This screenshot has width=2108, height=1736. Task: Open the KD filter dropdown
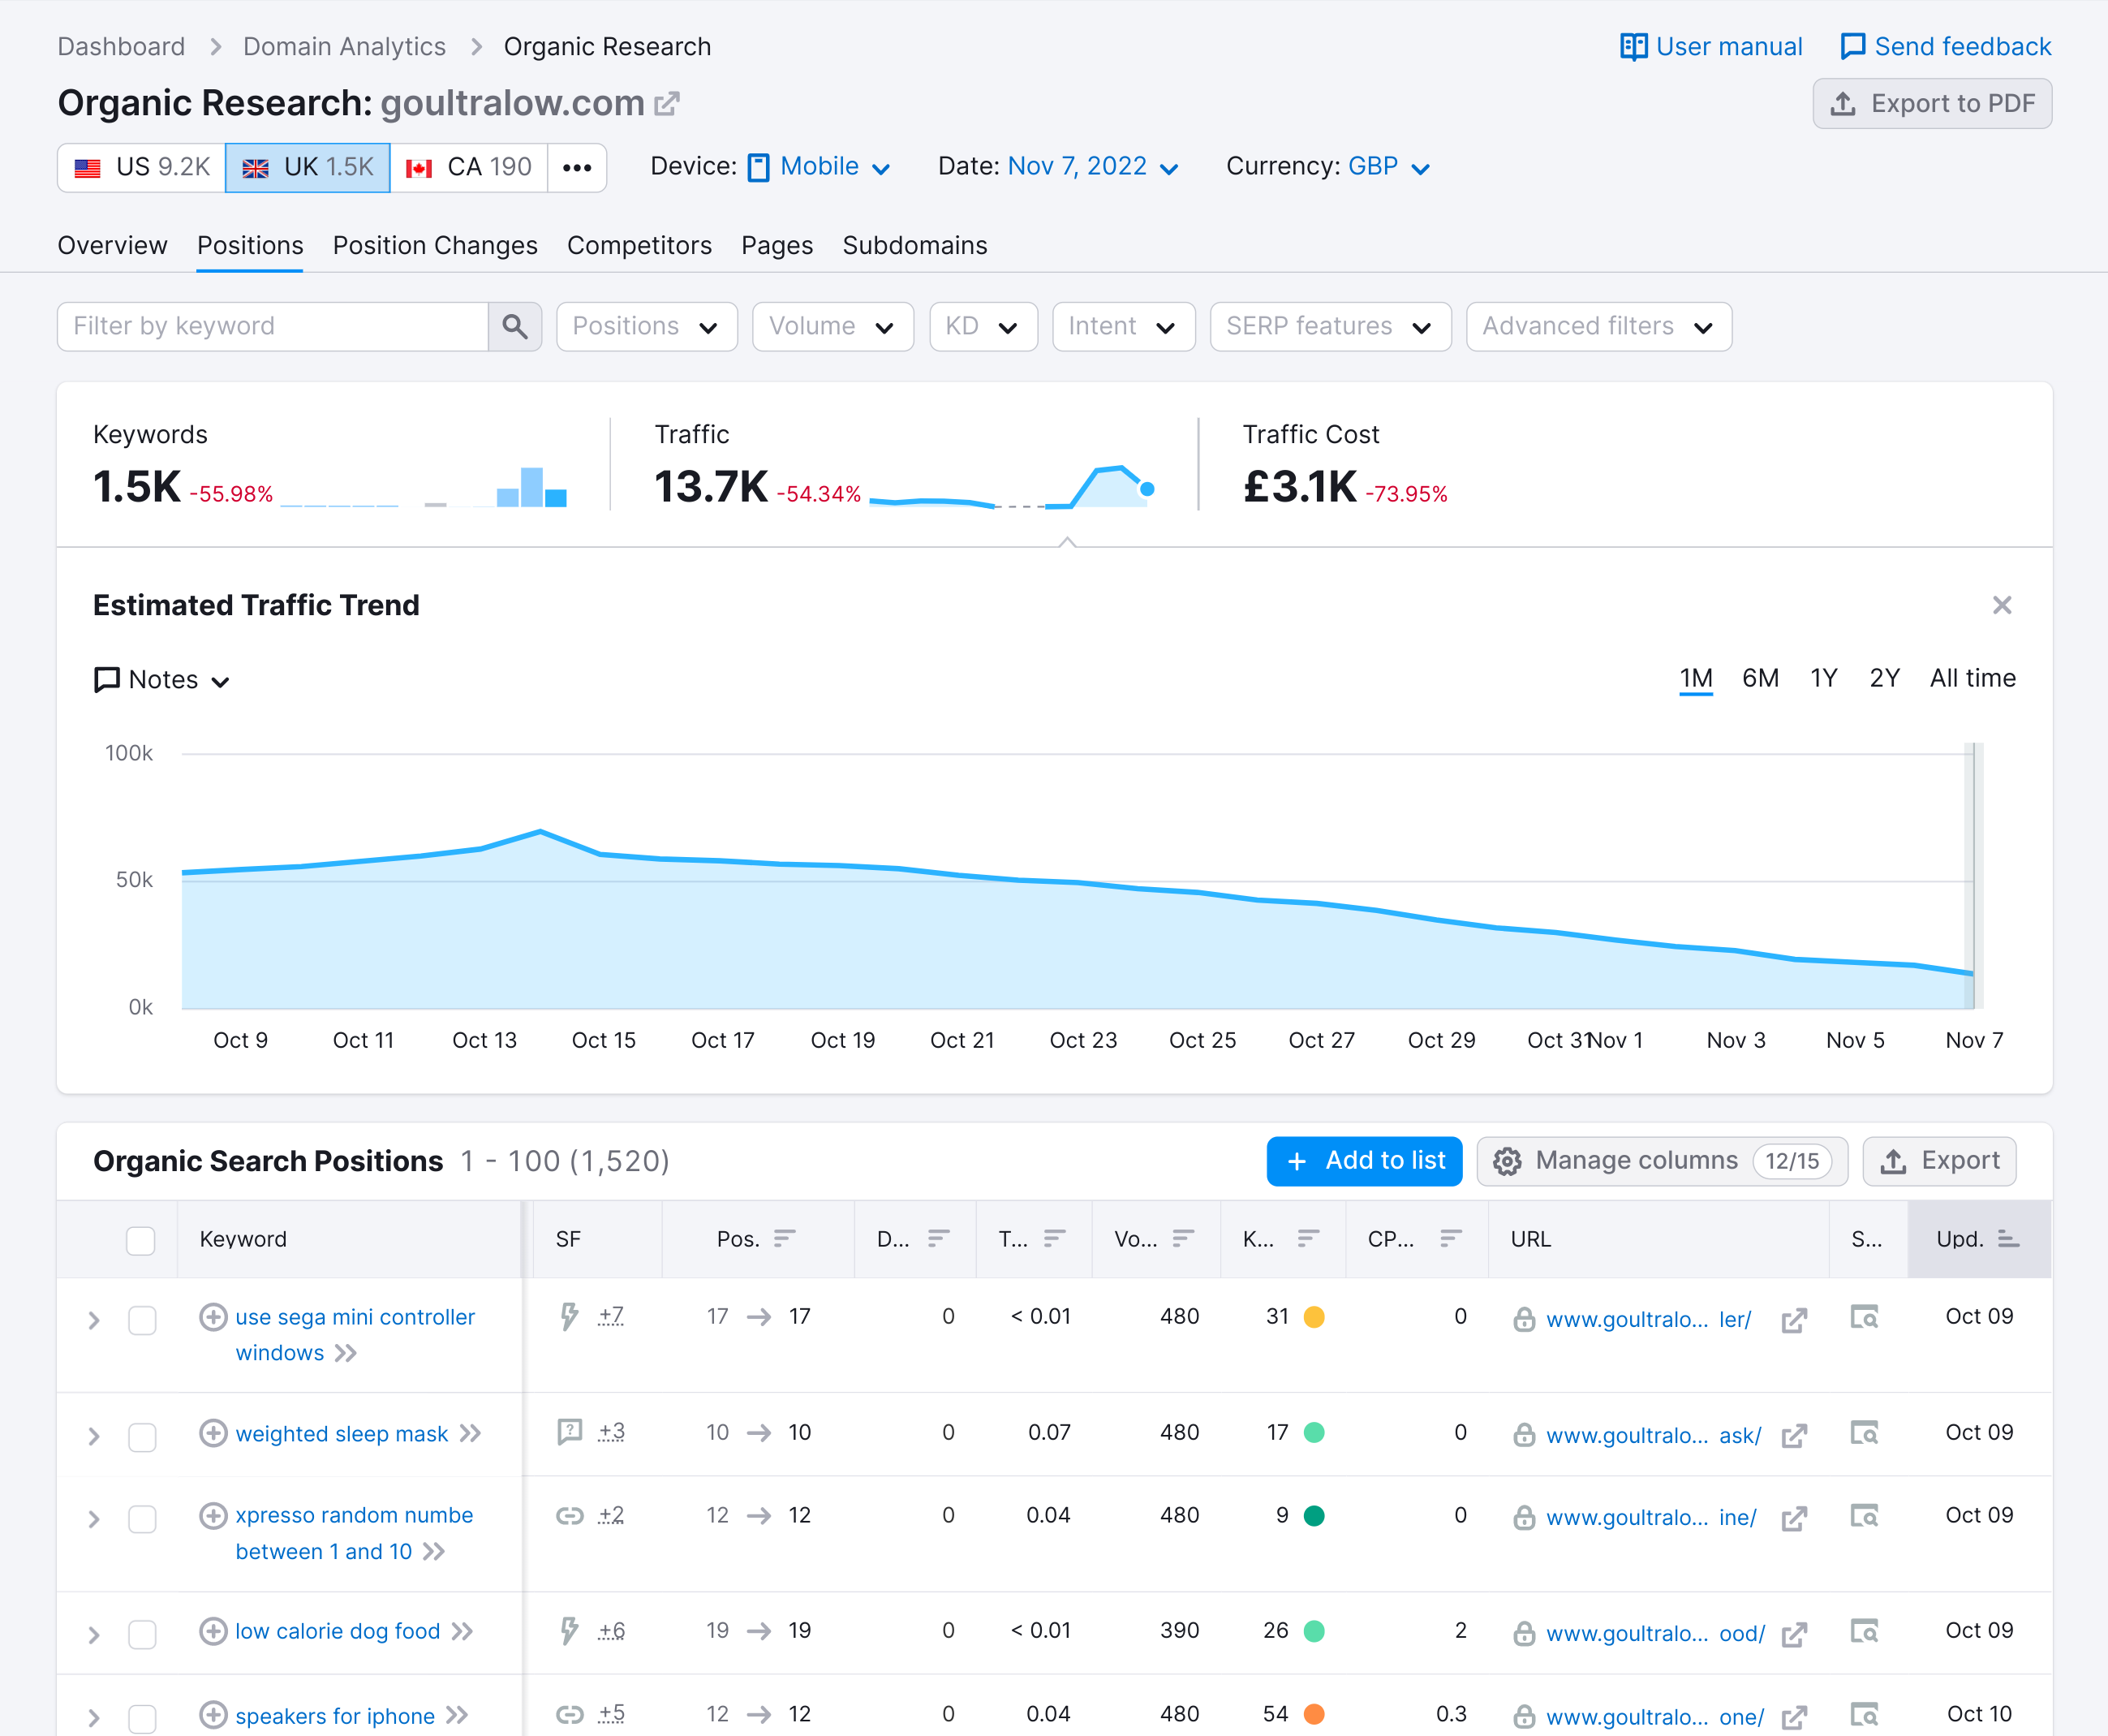pyautogui.click(x=983, y=327)
